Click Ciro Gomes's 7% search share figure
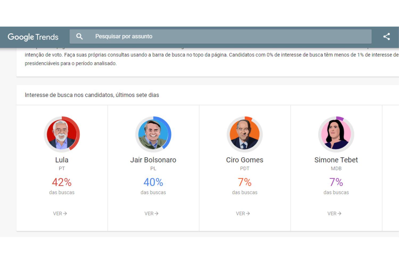399x266 pixels. pyautogui.click(x=245, y=182)
